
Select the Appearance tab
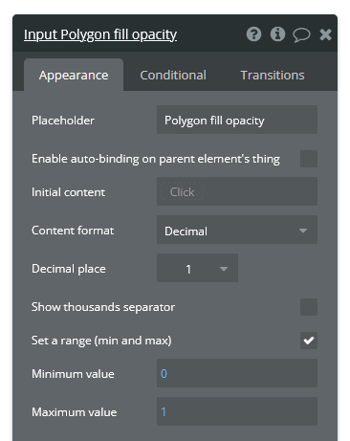[x=74, y=76]
